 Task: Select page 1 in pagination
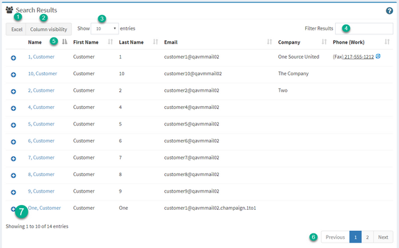[x=355, y=237]
